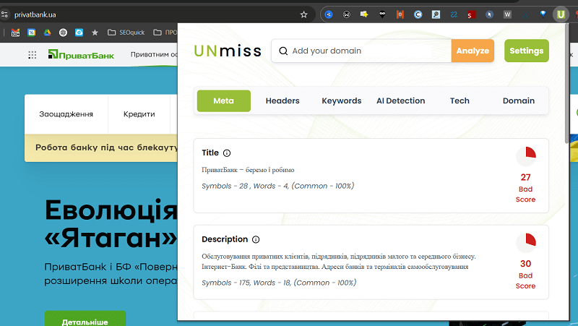Open the note with yellow star extension
This screenshot has height=326, width=578.
tap(364, 14)
